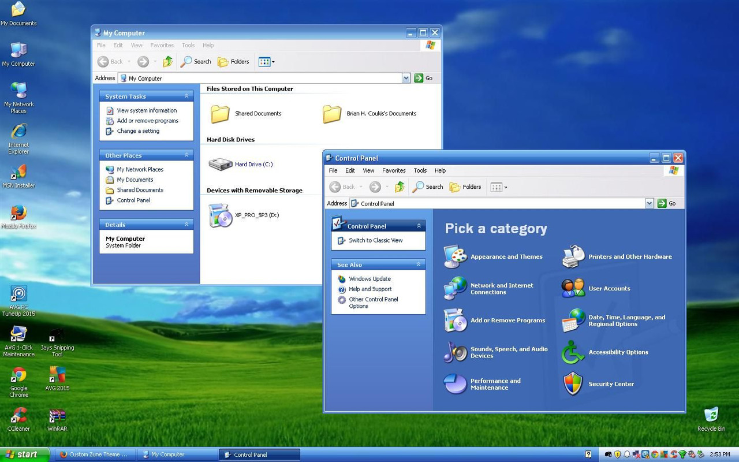Image resolution: width=739 pixels, height=462 pixels.
Task: Select CCleaner desktop shortcut
Action: click(x=18, y=419)
